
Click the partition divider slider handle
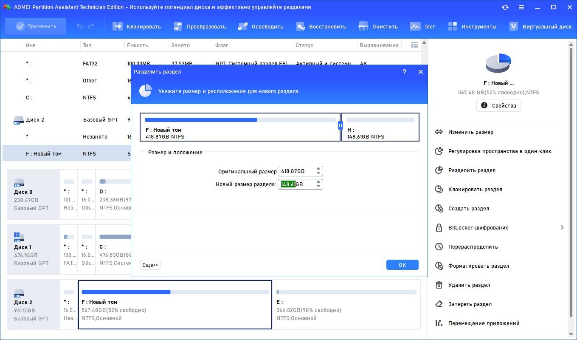coord(341,125)
